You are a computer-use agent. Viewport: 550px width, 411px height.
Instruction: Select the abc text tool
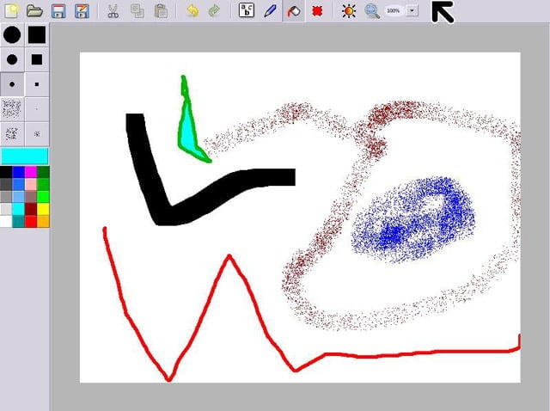click(x=247, y=10)
